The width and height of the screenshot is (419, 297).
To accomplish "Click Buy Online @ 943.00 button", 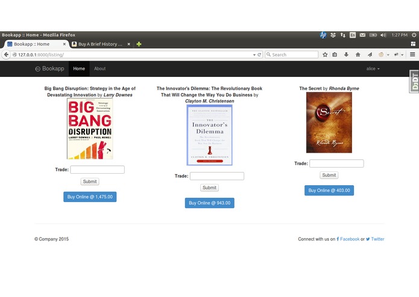I will coord(210,203).
